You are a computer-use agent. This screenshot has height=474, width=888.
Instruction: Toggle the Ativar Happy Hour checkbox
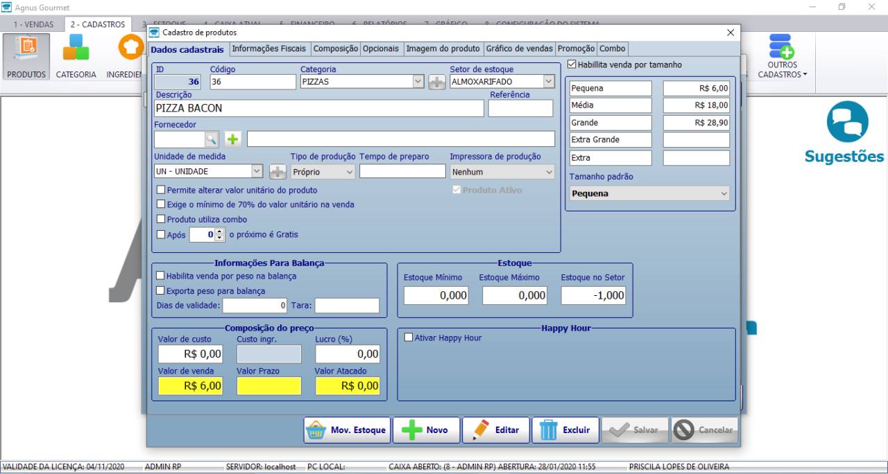coord(409,338)
